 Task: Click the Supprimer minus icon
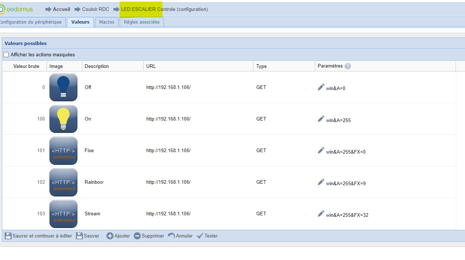coord(137,236)
